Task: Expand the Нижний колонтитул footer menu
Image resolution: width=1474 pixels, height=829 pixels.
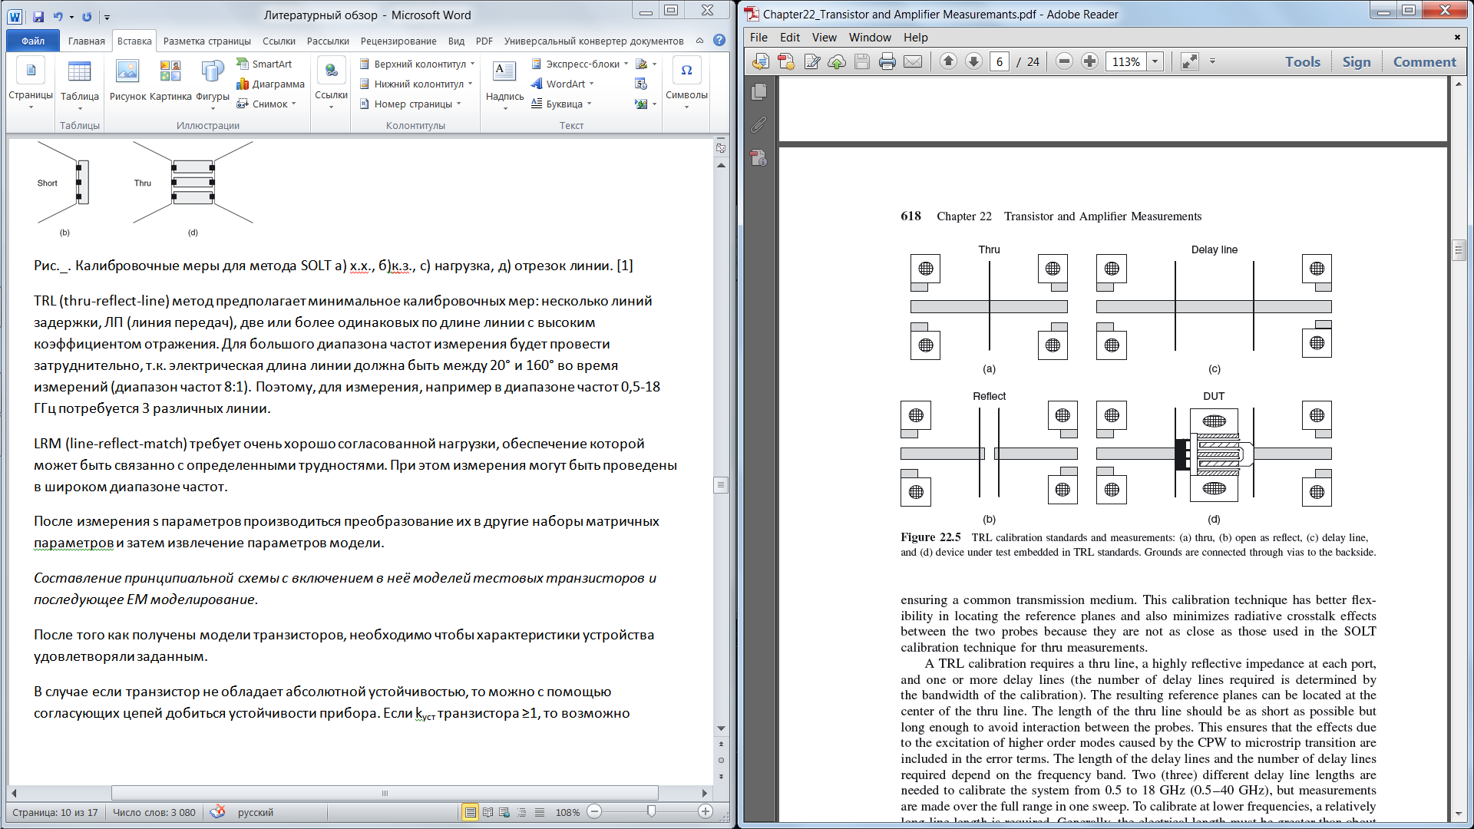Action: tap(415, 84)
